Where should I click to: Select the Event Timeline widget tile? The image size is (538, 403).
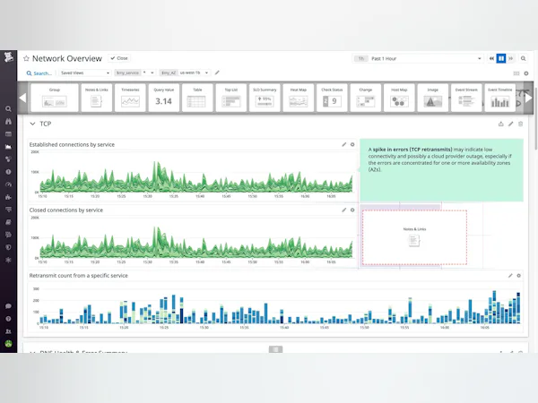coord(500,98)
